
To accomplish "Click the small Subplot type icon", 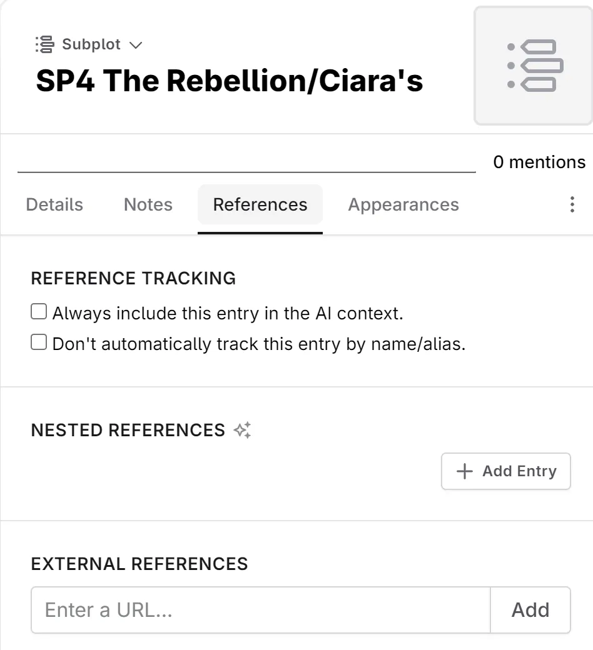I will coord(45,45).
